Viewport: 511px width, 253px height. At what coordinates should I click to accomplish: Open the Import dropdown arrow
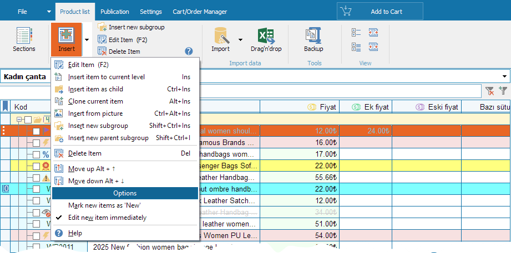click(x=240, y=40)
